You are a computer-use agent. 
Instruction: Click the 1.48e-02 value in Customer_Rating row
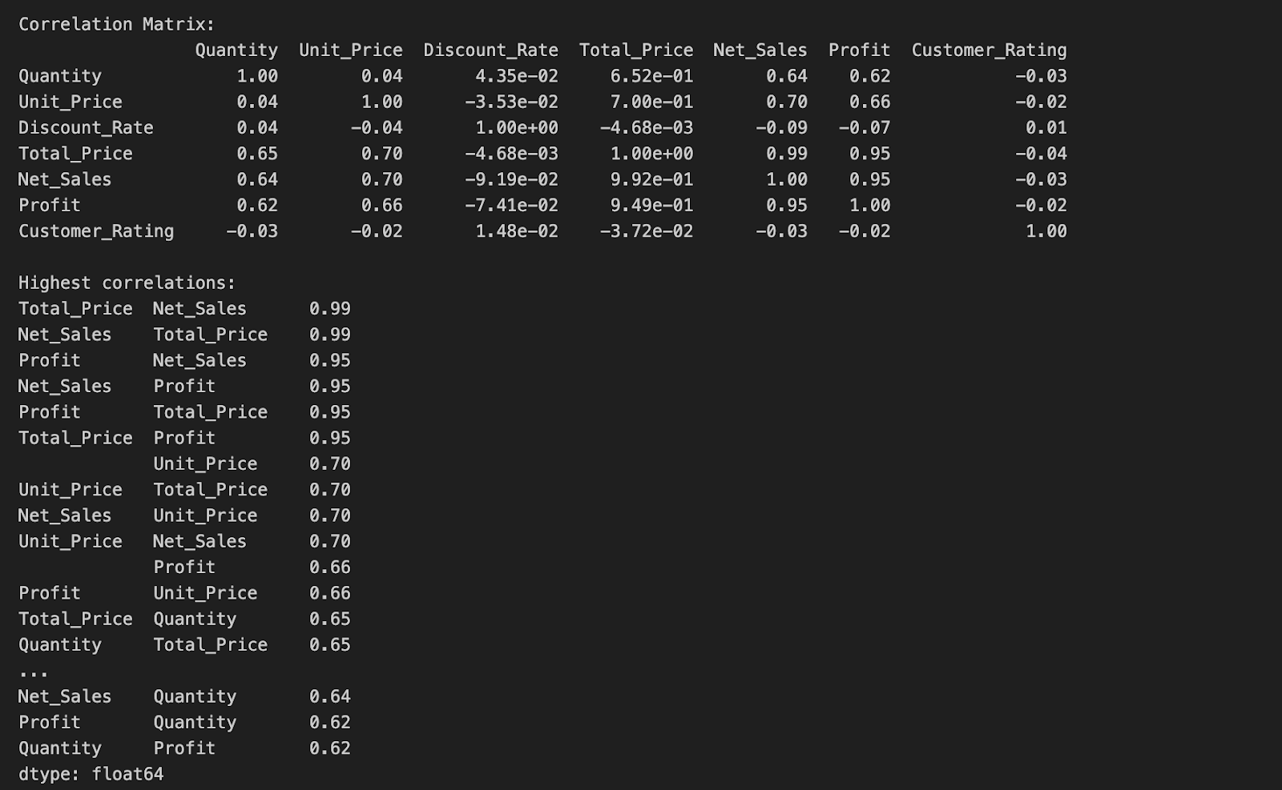tap(517, 231)
